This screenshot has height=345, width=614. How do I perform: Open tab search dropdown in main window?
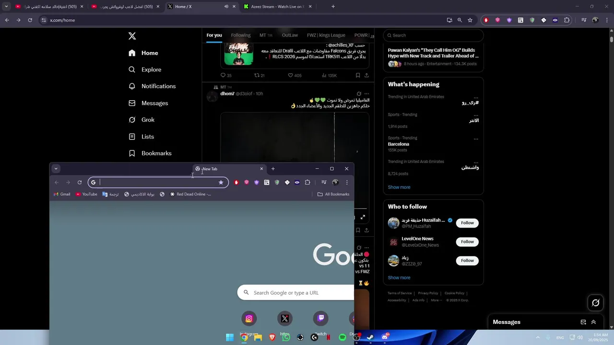click(6, 7)
